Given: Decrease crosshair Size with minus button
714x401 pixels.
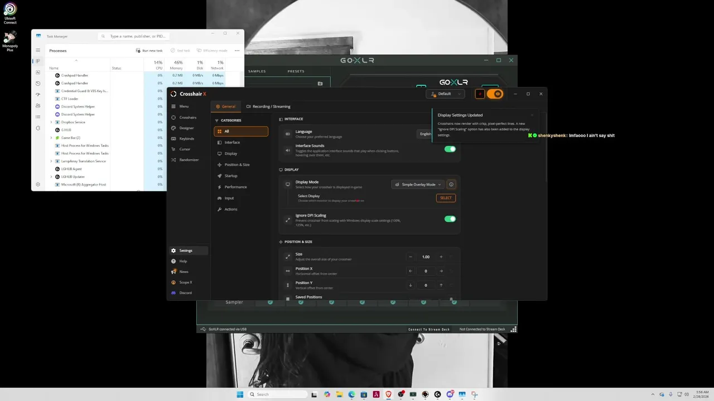Looking at the screenshot, I should [411, 257].
